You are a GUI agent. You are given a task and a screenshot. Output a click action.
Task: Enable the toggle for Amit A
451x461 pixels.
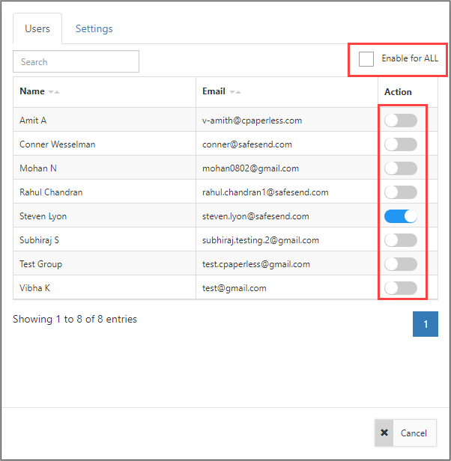point(400,120)
